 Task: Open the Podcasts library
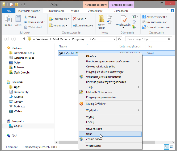point(17,106)
